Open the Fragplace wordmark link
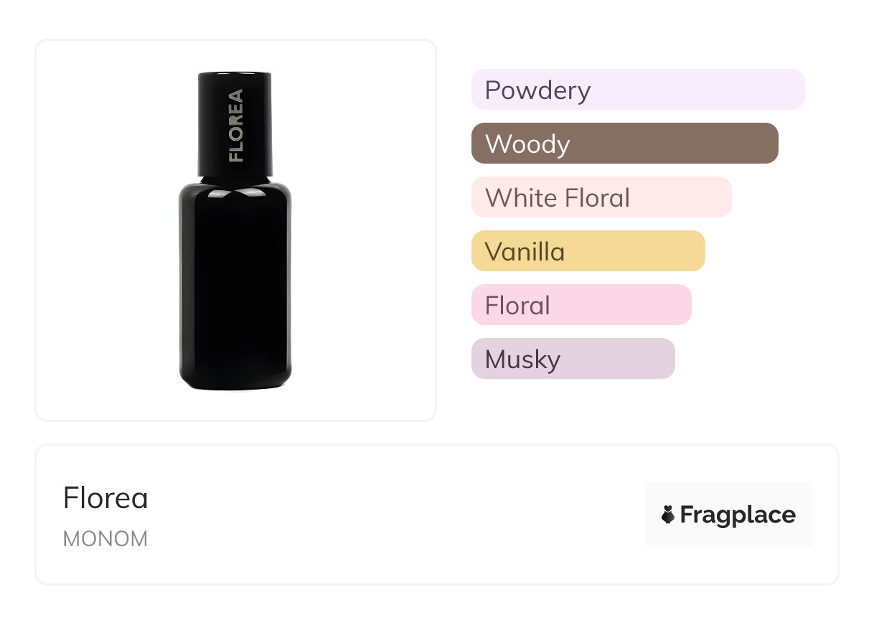The image size is (874, 620). (x=738, y=515)
